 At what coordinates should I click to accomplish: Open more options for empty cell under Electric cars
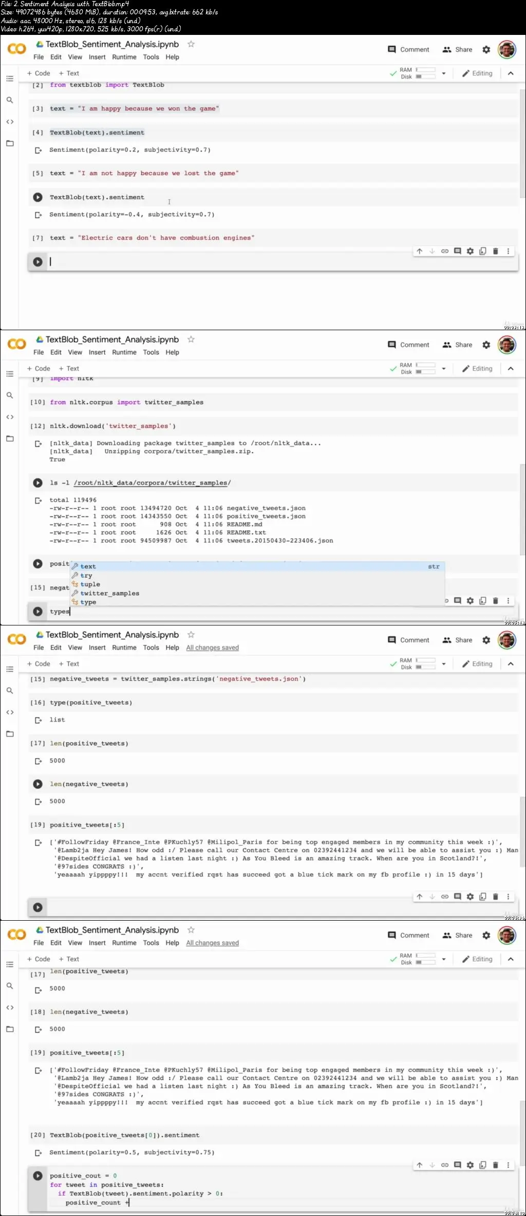coord(508,251)
